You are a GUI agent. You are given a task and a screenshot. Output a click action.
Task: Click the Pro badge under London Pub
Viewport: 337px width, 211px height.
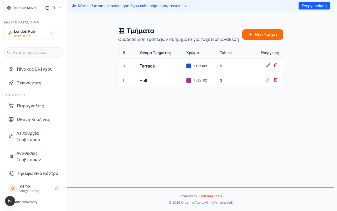[x=26, y=36]
